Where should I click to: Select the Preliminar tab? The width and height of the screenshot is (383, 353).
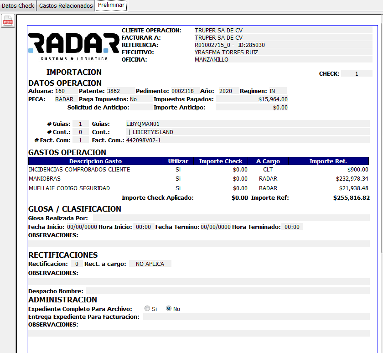tap(111, 5)
